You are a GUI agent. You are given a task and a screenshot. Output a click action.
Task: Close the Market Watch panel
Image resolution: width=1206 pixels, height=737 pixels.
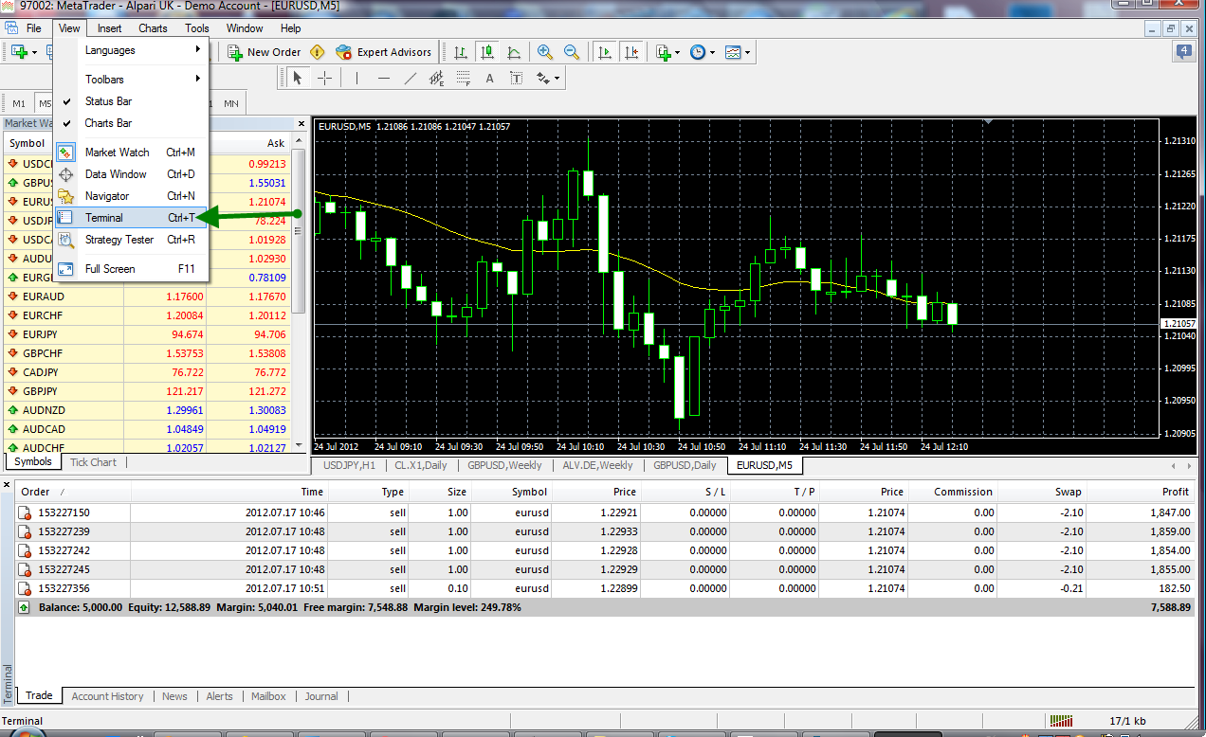pos(301,124)
